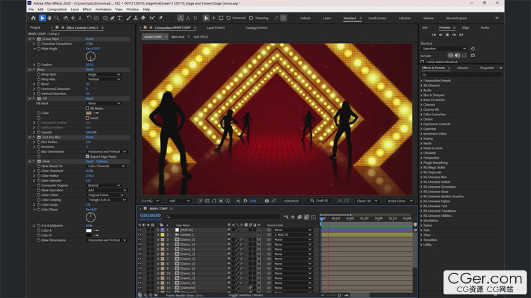Open the Animation menu
This screenshot has width=531, height=298.
104,10
